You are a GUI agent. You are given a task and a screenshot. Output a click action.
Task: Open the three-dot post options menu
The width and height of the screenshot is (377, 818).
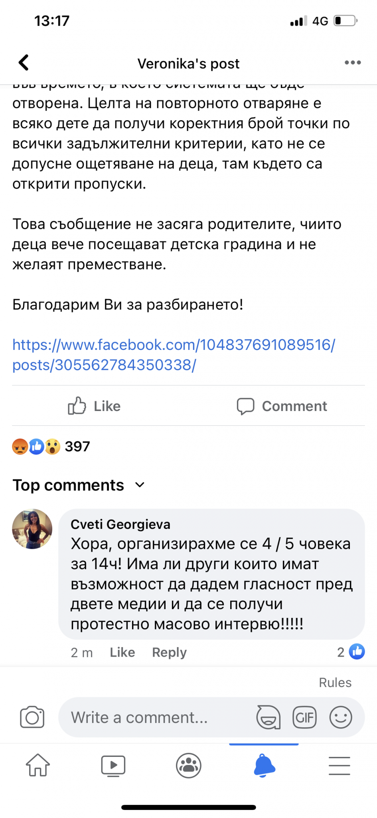[x=353, y=63]
